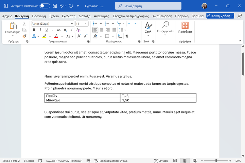Toggle italic text formatting
The height and width of the screenshot is (163, 245).
(x=40, y=30)
